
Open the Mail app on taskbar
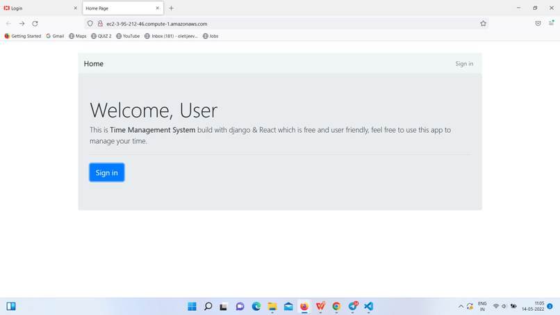pyautogui.click(x=288, y=307)
